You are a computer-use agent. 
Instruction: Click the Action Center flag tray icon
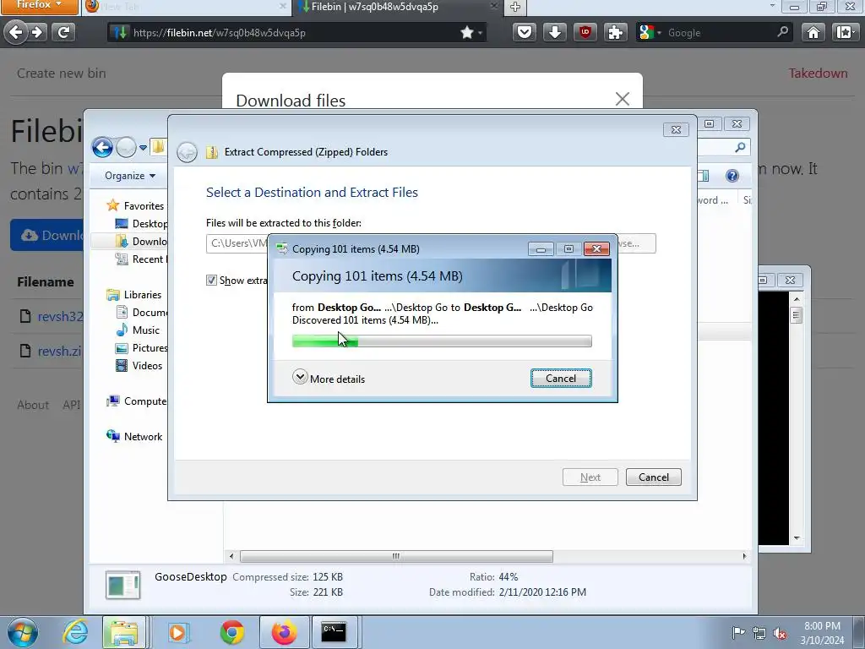[x=738, y=632]
